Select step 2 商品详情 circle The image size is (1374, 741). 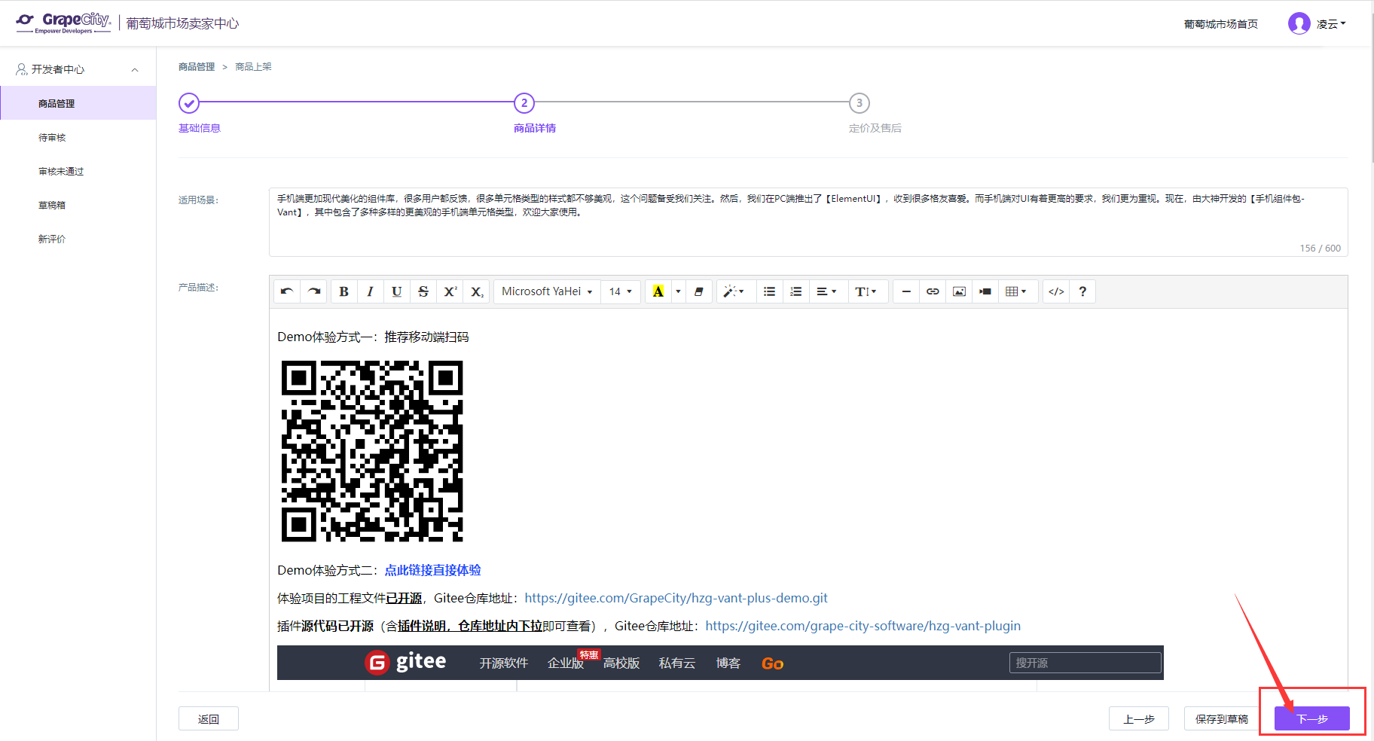point(524,103)
